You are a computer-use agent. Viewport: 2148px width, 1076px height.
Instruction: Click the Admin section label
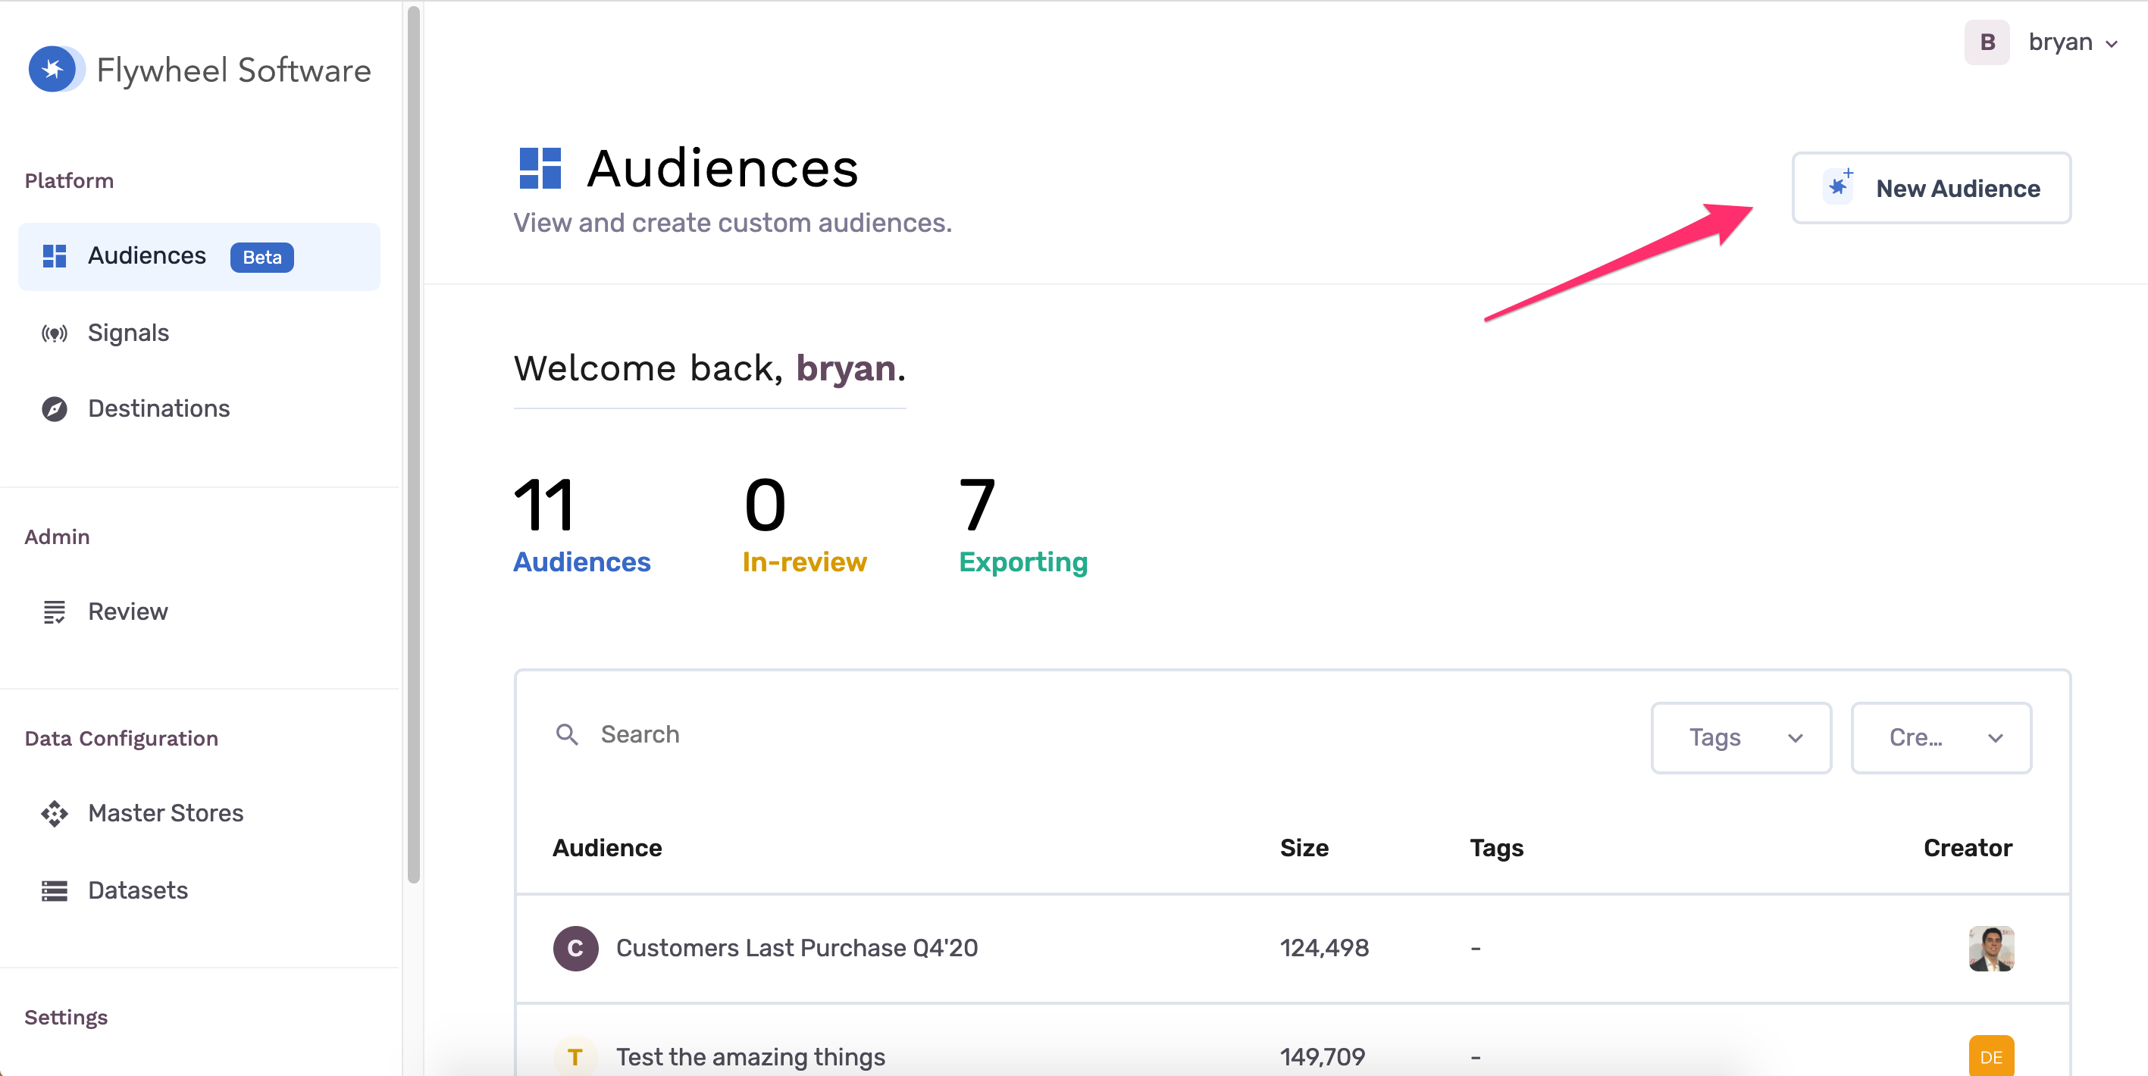(x=57, y=536)
